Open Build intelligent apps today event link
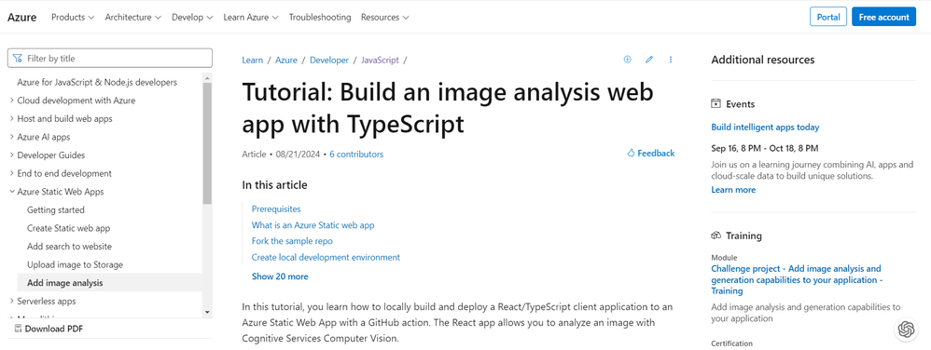 coord(765,128)
